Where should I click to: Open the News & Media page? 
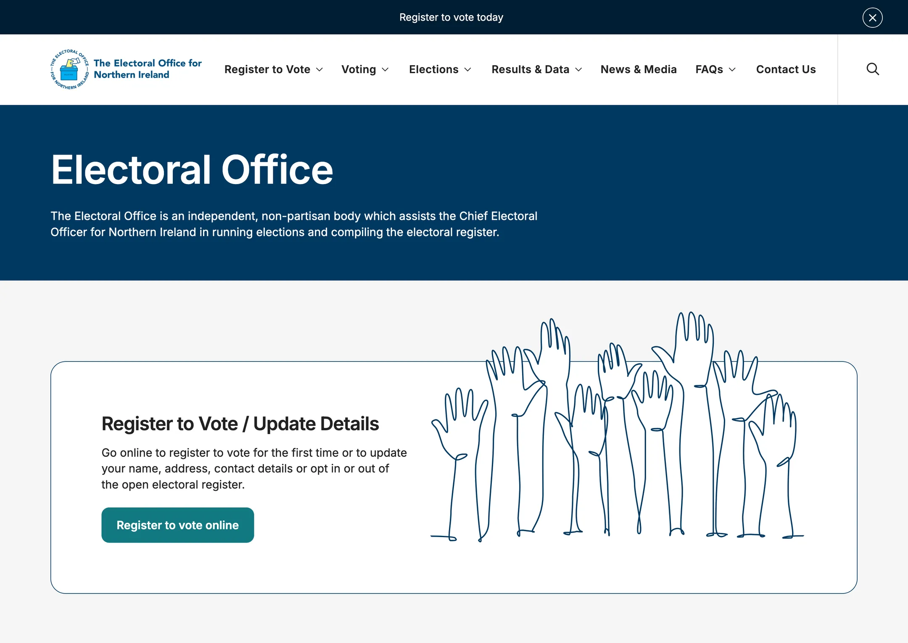click(x=639, y=69)
